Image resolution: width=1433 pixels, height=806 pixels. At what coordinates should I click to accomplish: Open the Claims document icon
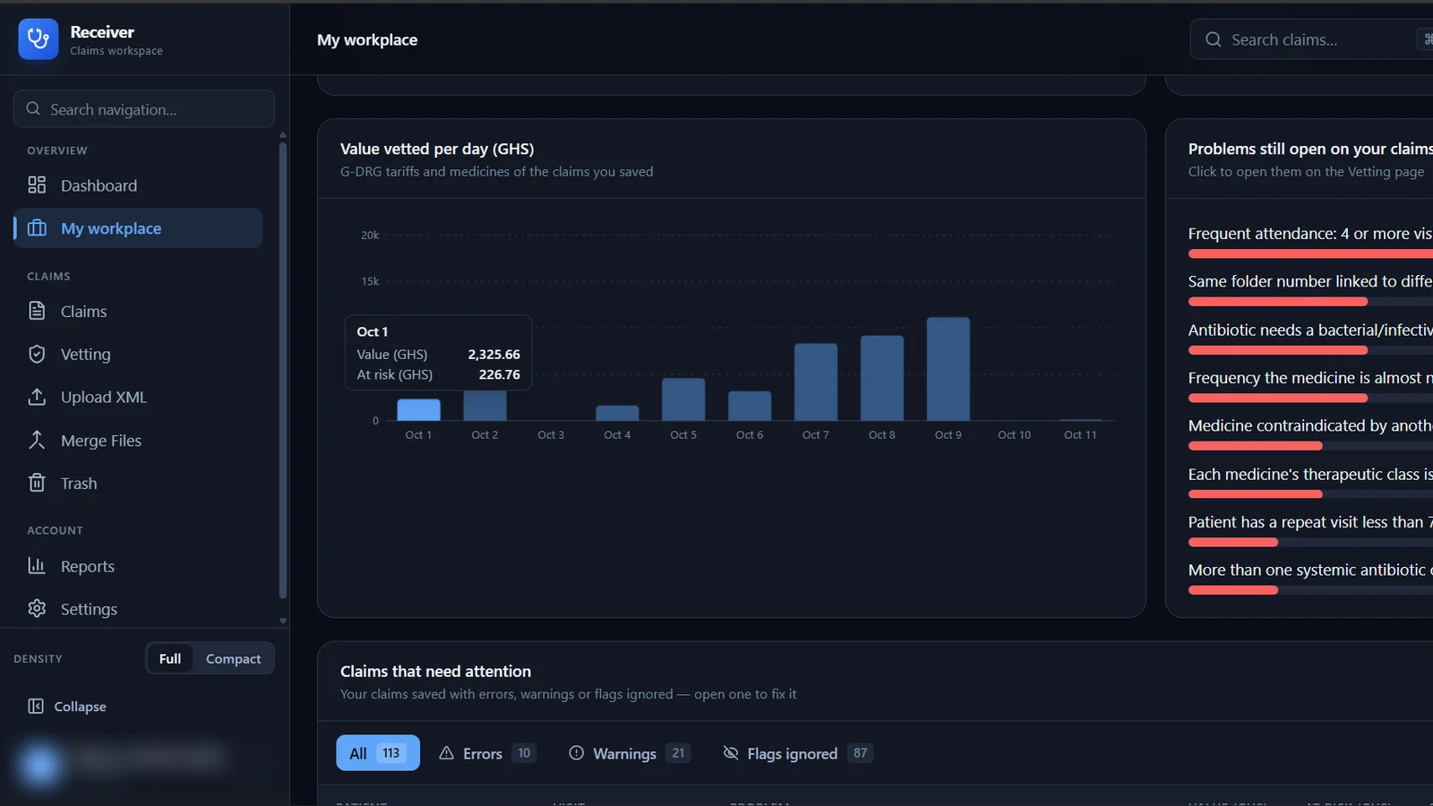pos(37,311)
